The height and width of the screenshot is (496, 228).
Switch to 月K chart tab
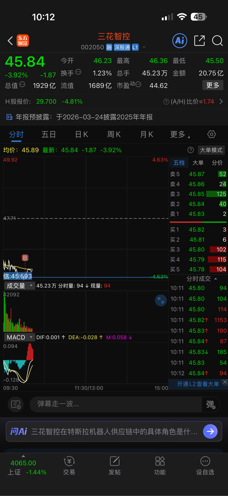coord(147,134)
